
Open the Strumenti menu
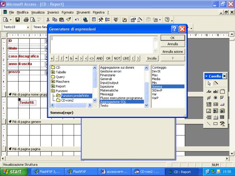coord(83,12)
